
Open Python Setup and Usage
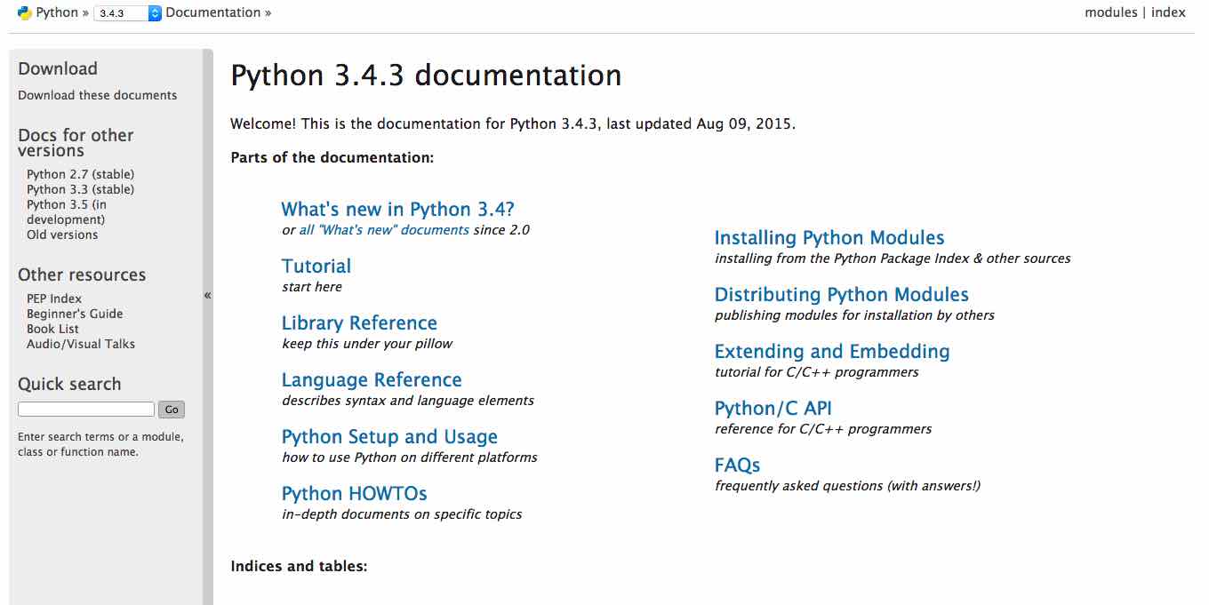(389, 437)
